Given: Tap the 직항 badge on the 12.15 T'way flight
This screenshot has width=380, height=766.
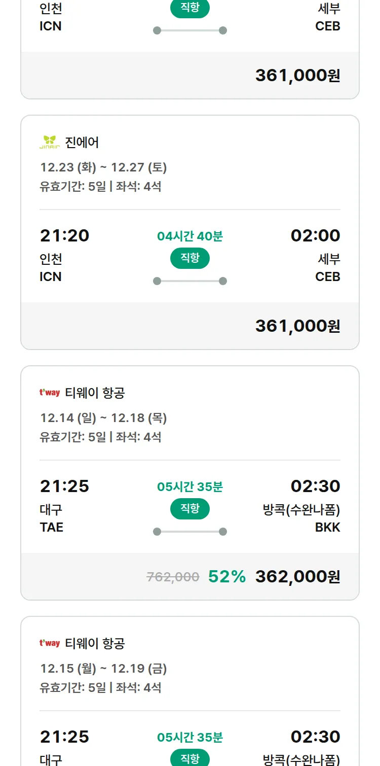Looking at the screenshot, I should 190,758.
